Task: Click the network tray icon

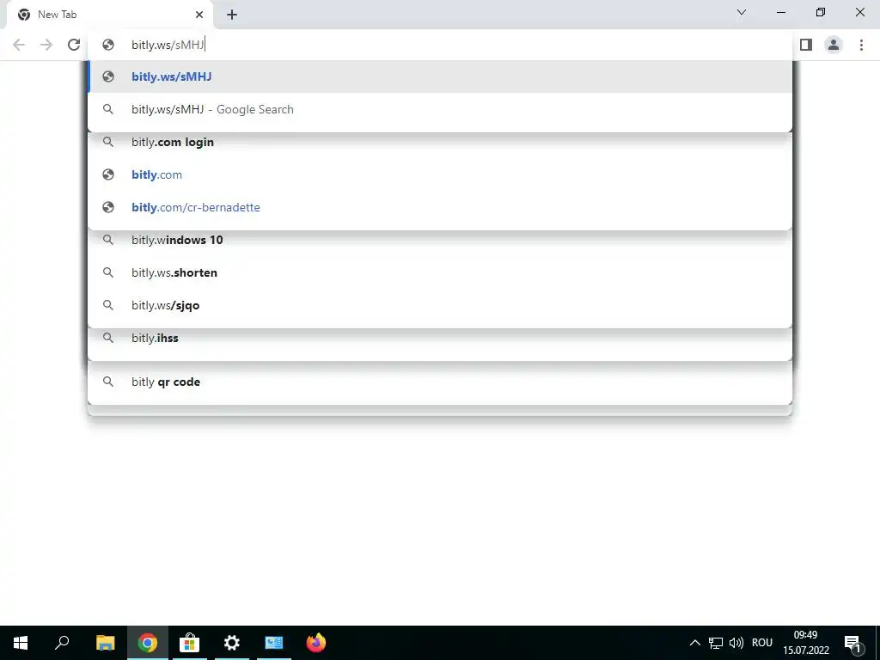Action: click(x=716, y=643)
